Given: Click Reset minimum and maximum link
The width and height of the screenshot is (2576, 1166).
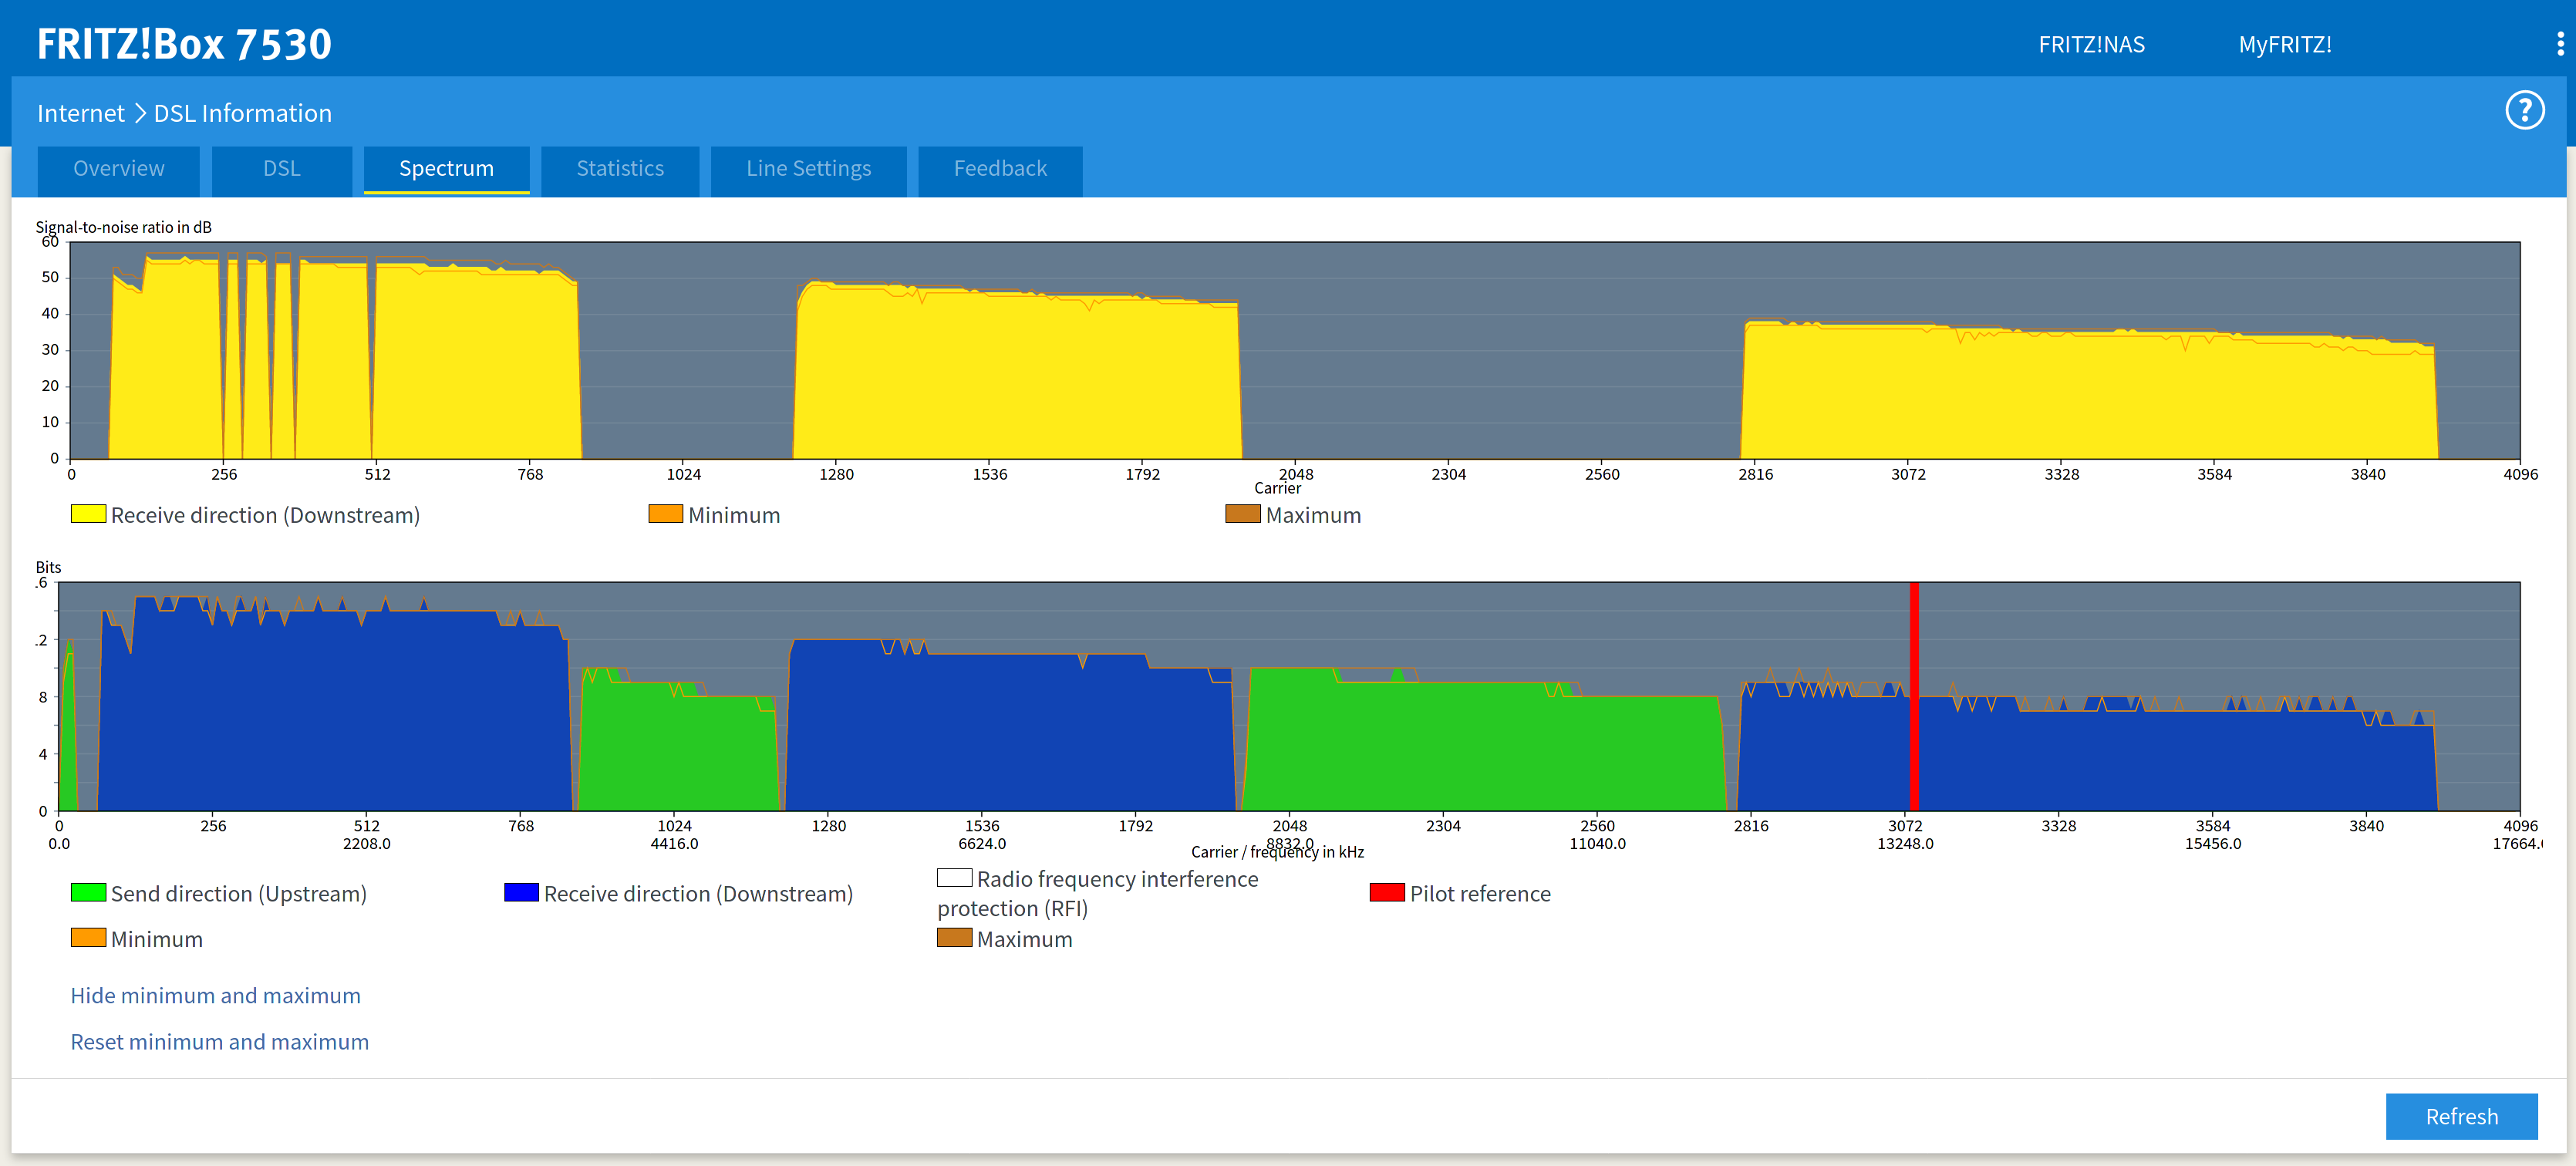Looking at the screenshot, I should click(219, 1041).
